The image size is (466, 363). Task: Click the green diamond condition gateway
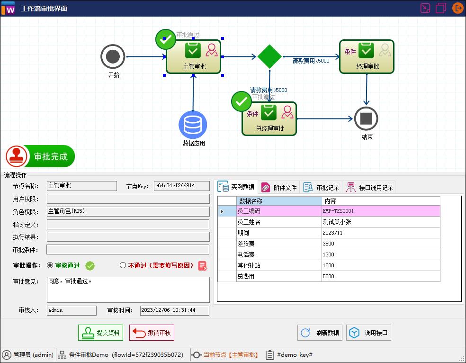pos(269,56)
